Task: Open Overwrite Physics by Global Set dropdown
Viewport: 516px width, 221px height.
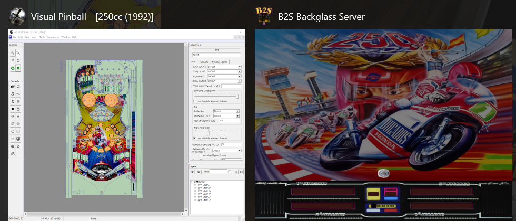Action: 227,151
